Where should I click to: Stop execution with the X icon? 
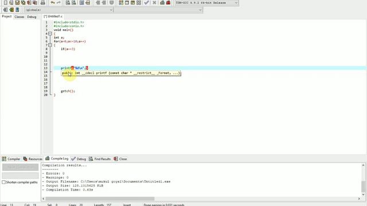[154, 2]
